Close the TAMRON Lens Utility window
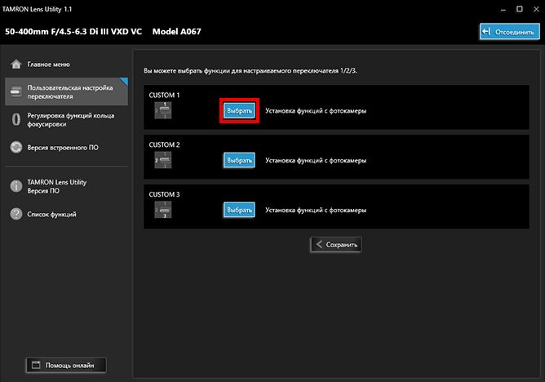This screenshot has width=545, height=382. (536, 9)
